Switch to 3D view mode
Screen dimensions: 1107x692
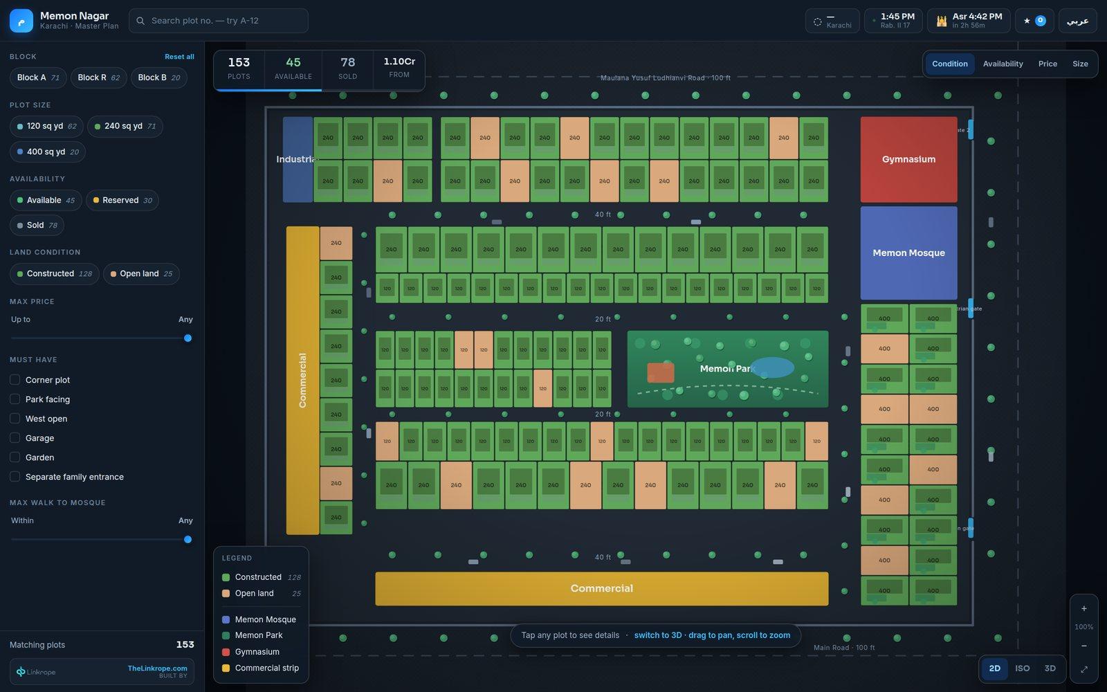coord(1050,668)
